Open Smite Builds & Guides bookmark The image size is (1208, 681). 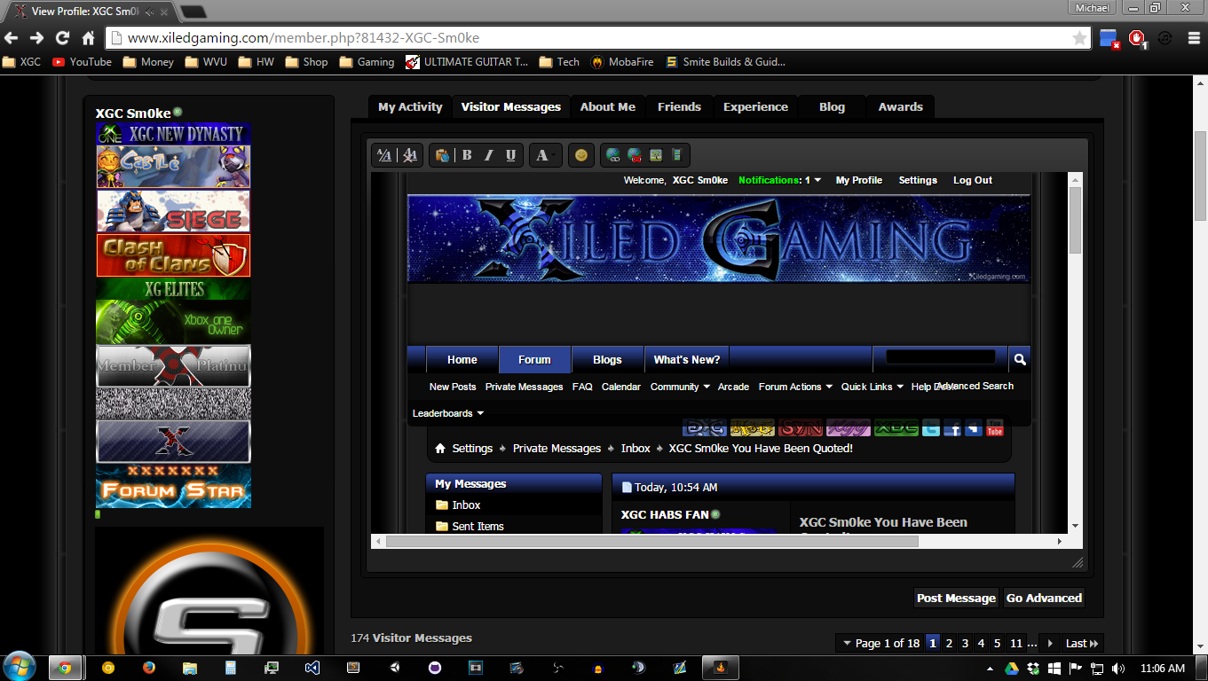725,62
